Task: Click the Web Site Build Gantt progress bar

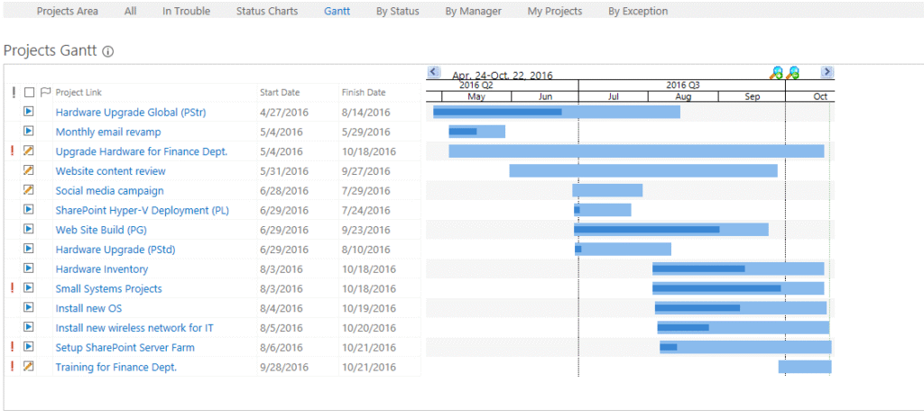Action: (x=647, y=230)
